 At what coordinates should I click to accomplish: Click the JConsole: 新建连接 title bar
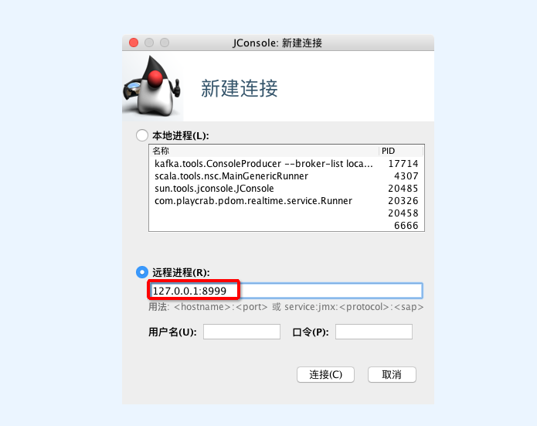pyautogui.click(x=277, y=43)
